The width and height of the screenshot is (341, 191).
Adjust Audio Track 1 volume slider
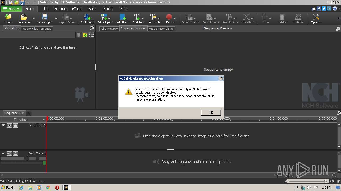14,158
